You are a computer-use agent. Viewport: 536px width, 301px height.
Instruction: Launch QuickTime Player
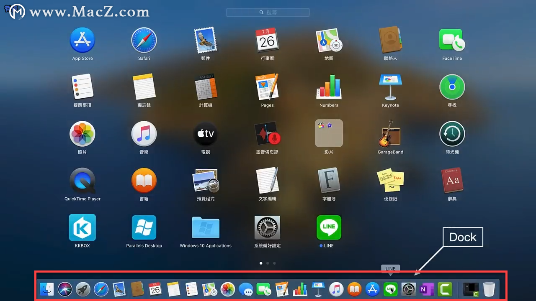(x=82, y=181)
